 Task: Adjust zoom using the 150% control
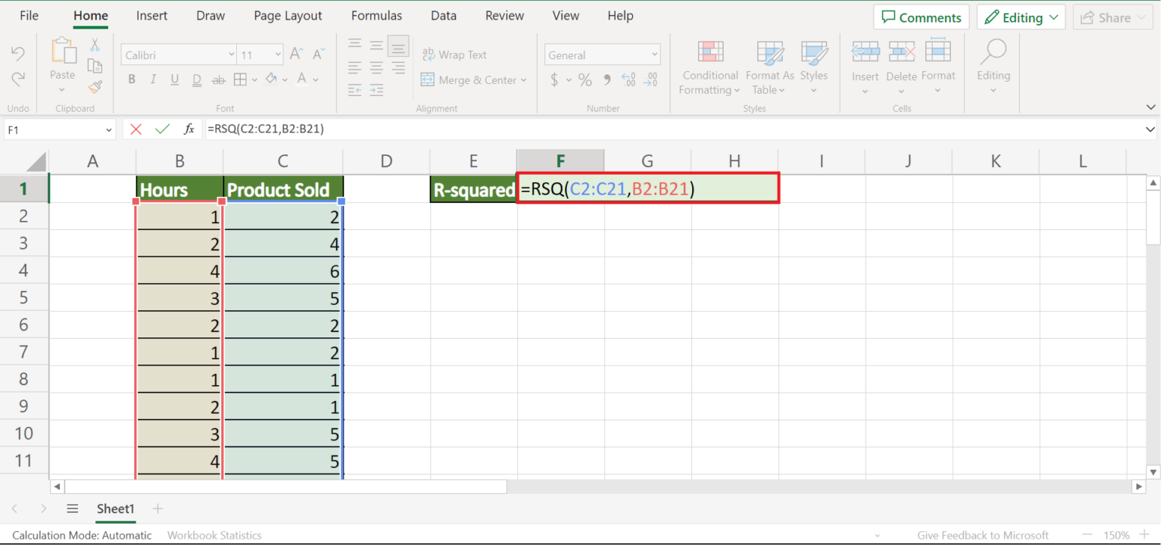pyautogui.click(x=1118, y=535)
